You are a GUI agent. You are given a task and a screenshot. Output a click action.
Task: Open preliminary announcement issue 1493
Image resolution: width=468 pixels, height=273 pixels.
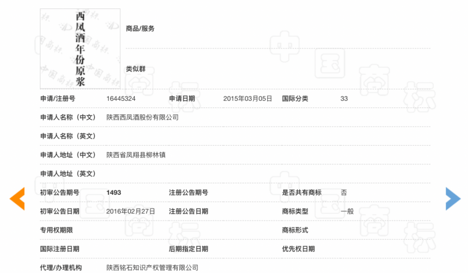tap(114, 193)
